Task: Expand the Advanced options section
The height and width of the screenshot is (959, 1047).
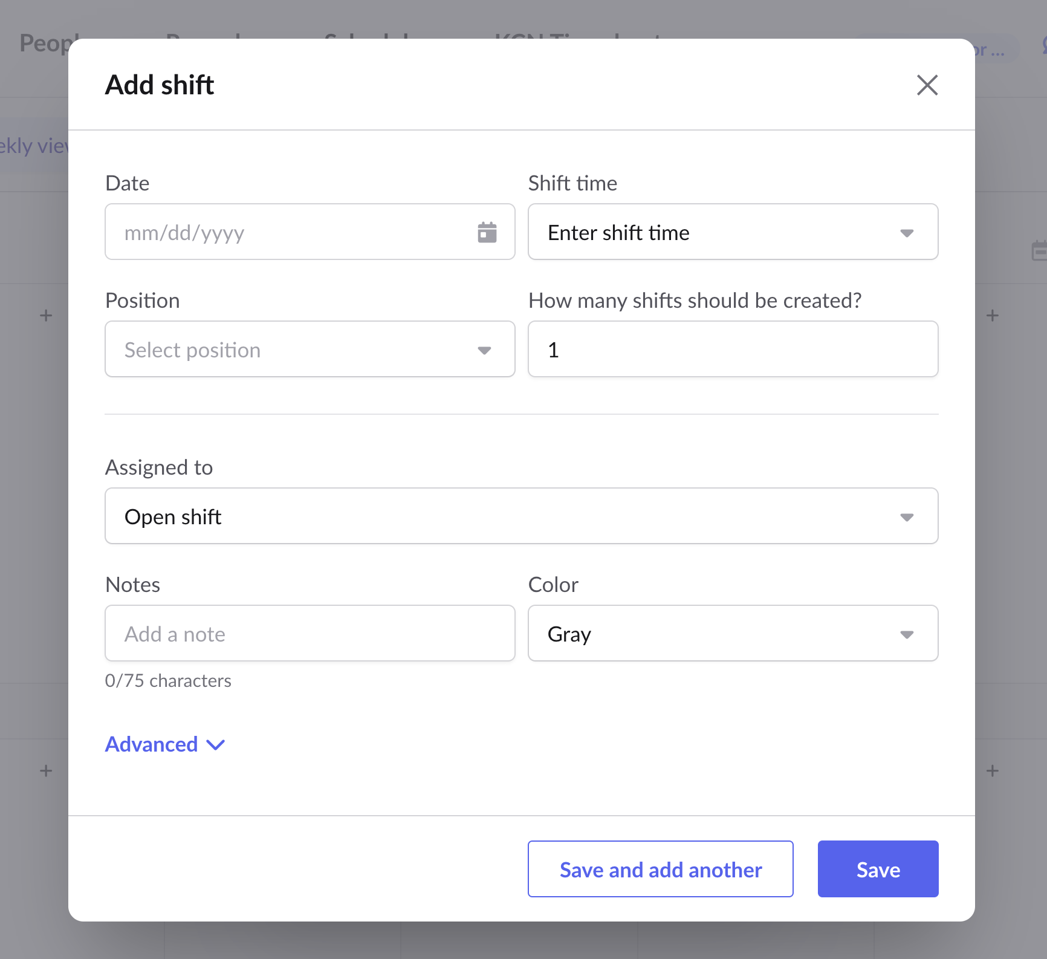Action: 165,744
